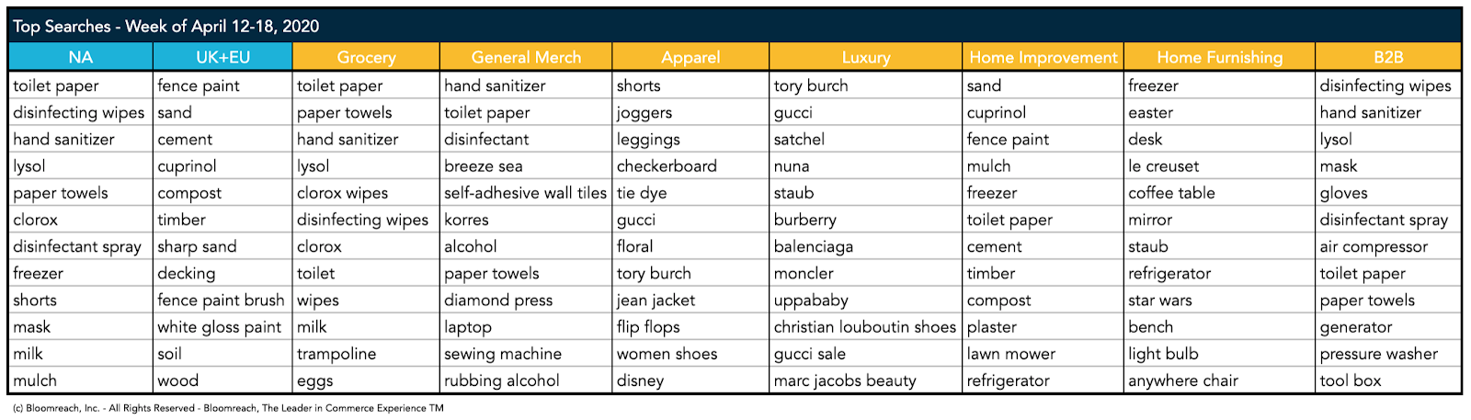Click the Grocery column header
Image resolution: width=1471 pixels, height=420 pixels.
tap(366, 57)
